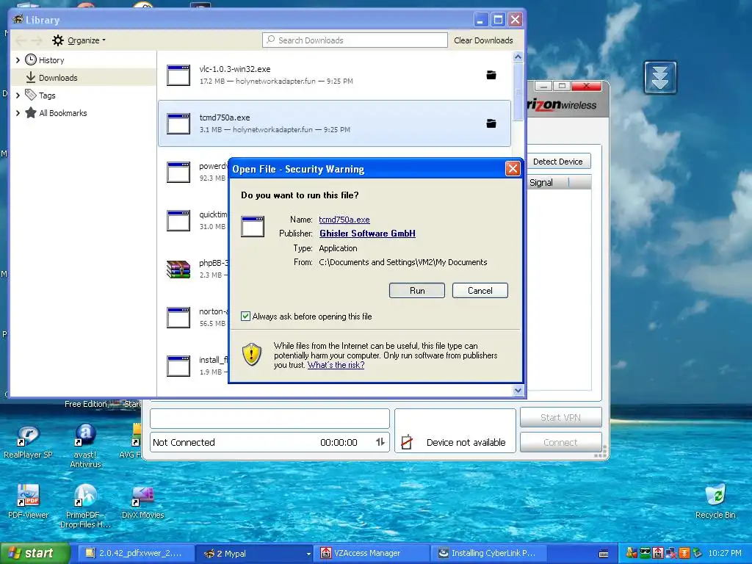Open containing folder for vlc-1.0.3-win32.exe
752x564 pixels.
[491, 75]
